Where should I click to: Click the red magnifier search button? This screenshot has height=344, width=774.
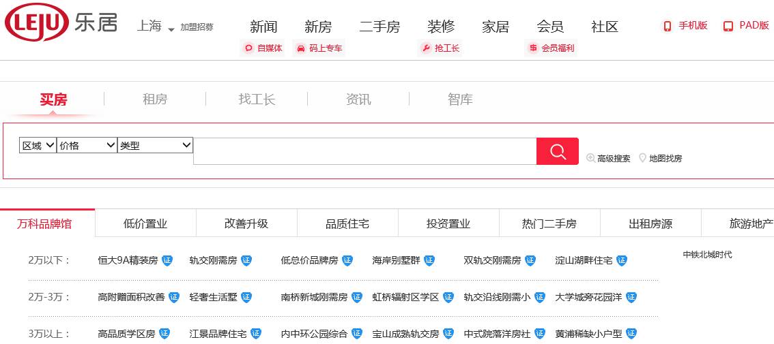557,151
